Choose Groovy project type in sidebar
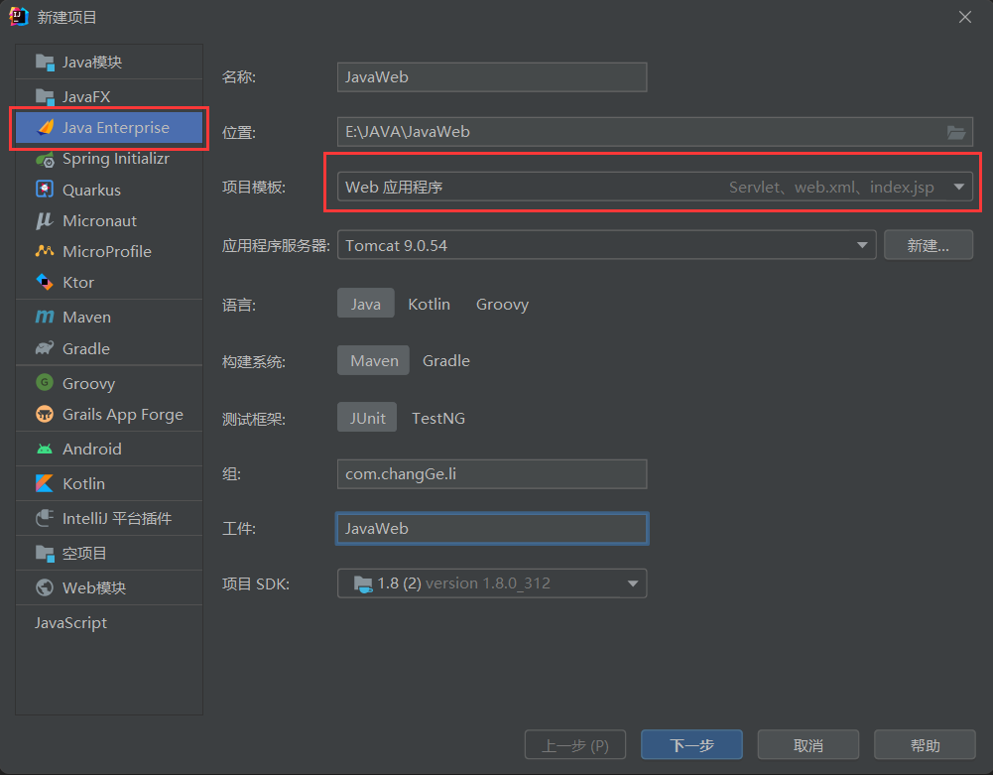This screenshot has height=775, width=993. 109,383
